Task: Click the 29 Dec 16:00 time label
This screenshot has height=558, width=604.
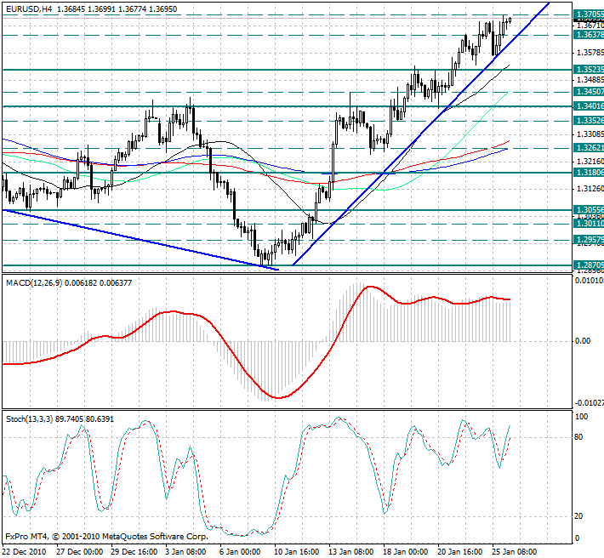Action: point(134,552)
